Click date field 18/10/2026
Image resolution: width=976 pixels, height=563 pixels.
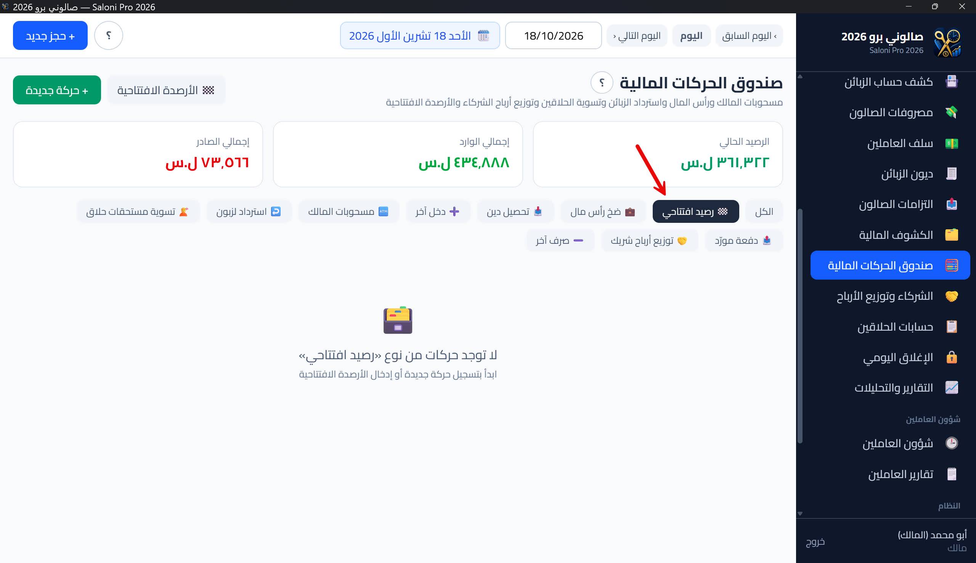click(x=553, y=35)
